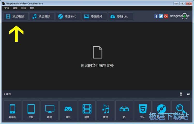Viewport: 194px width, 124px height.
Task: Select the Web HTML5 output category
Action: (143, 110)
